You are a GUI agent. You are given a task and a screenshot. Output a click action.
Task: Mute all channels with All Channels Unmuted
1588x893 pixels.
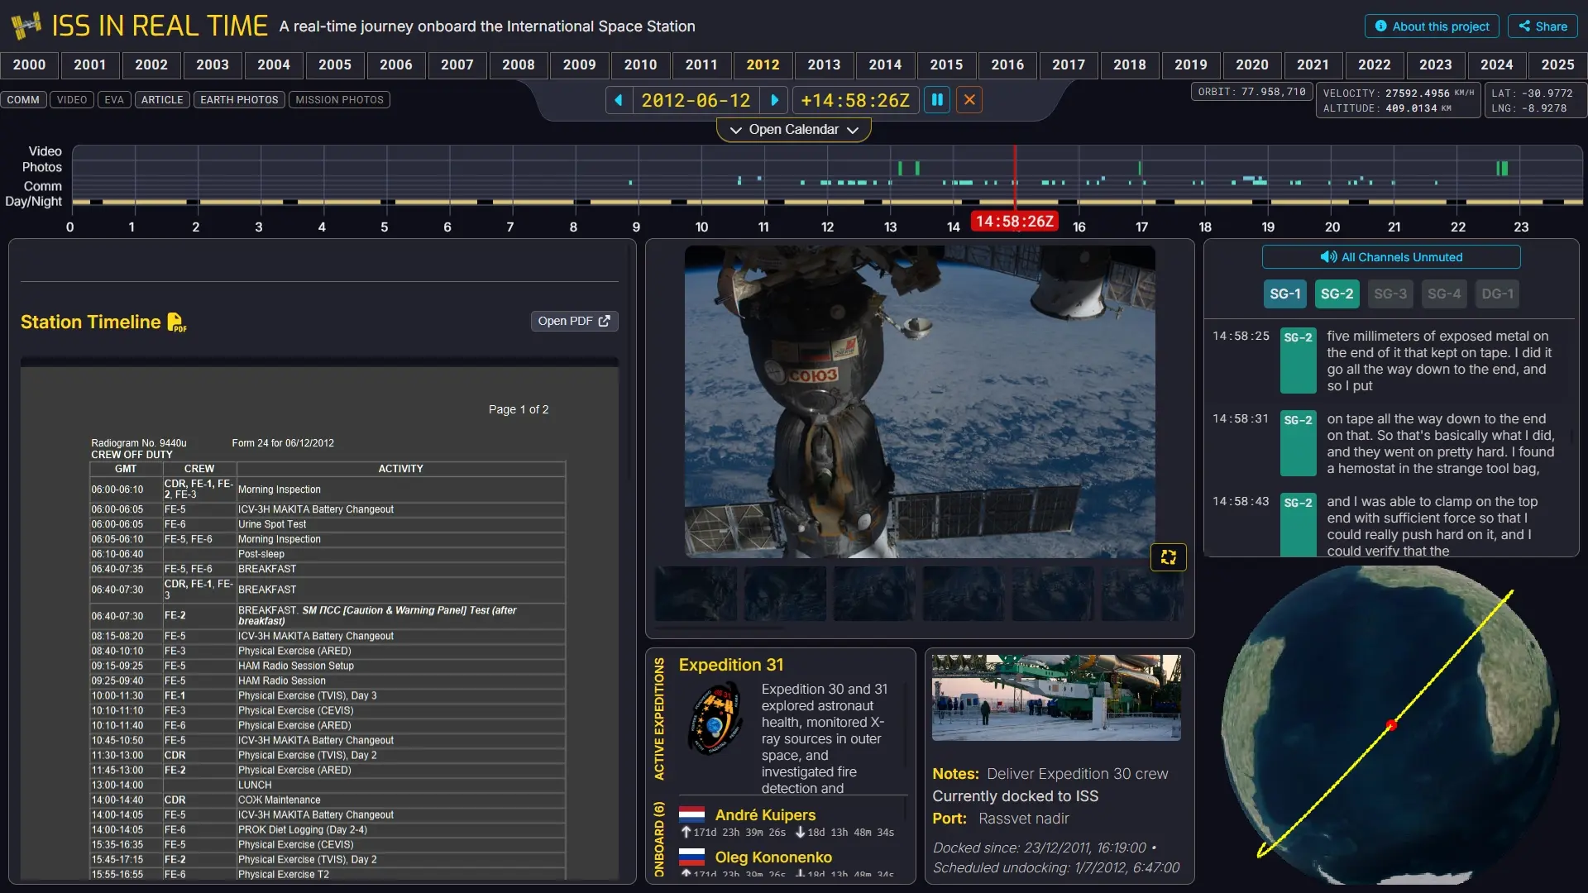1390,257
